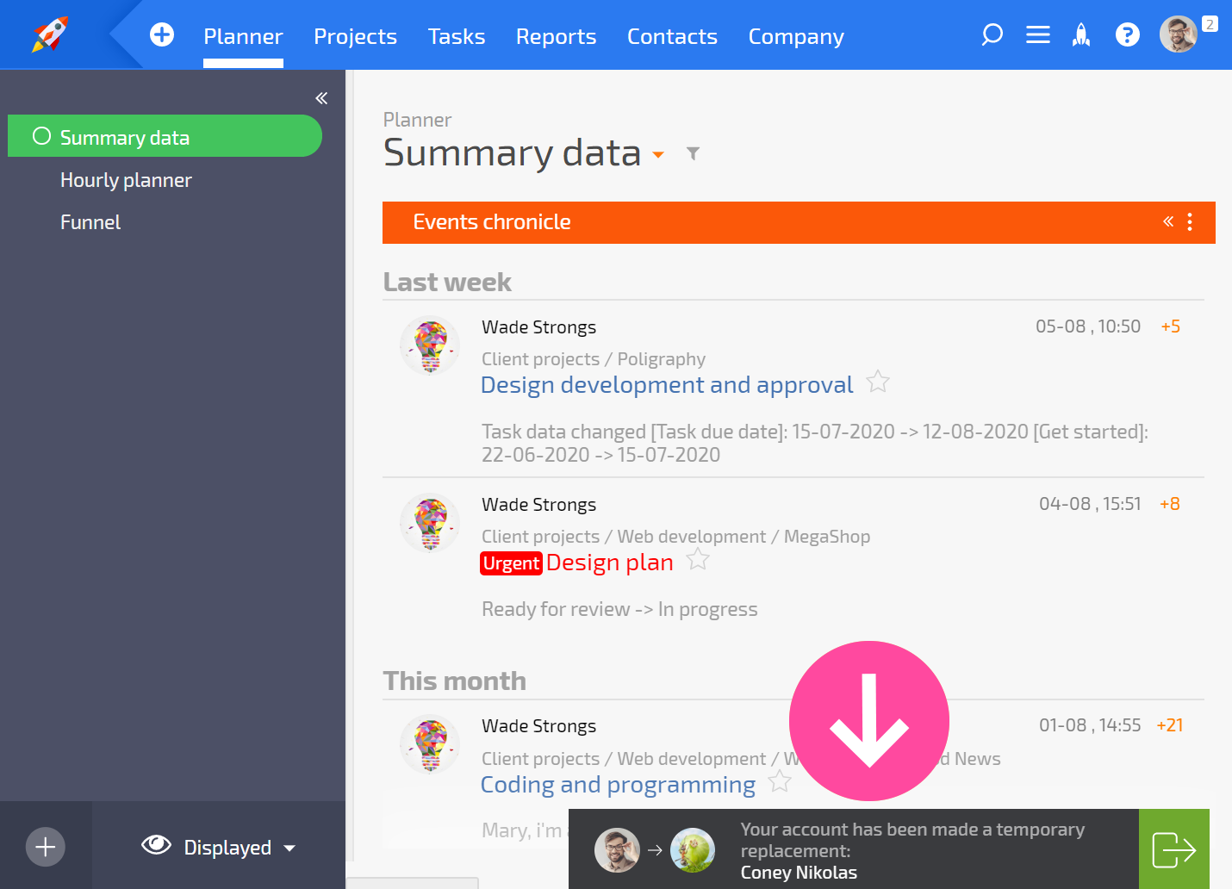
Task: Click Client projects / Web development / MegaShop breadcrumb
Action: click(675, 537)
